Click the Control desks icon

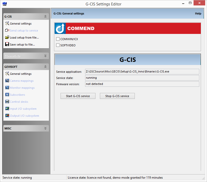coord(7,101)
